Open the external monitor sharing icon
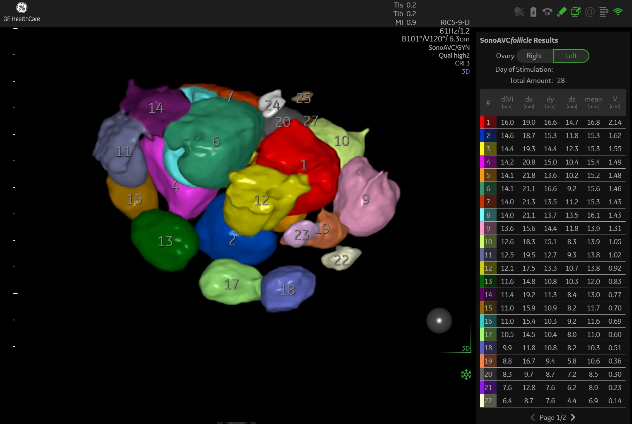Viewport: 632px width, 424px height. [576, 12]
